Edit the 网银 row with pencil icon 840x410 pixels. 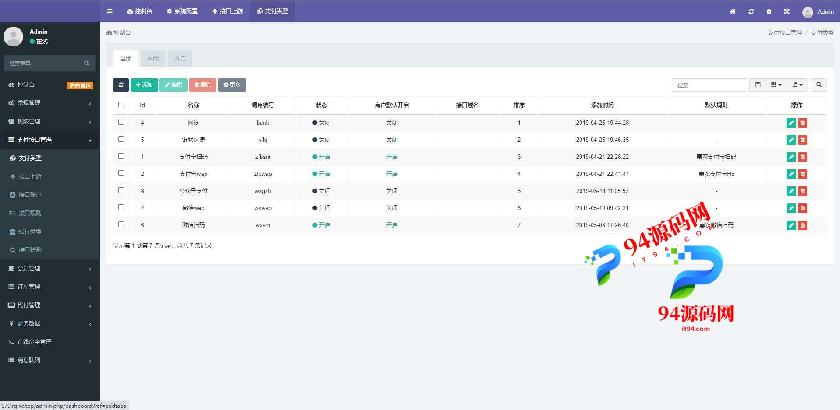pos(791,123)
